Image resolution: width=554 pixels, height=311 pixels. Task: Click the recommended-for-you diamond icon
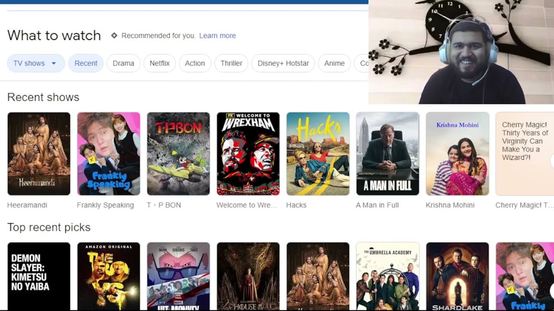click(x=114, y=35)
